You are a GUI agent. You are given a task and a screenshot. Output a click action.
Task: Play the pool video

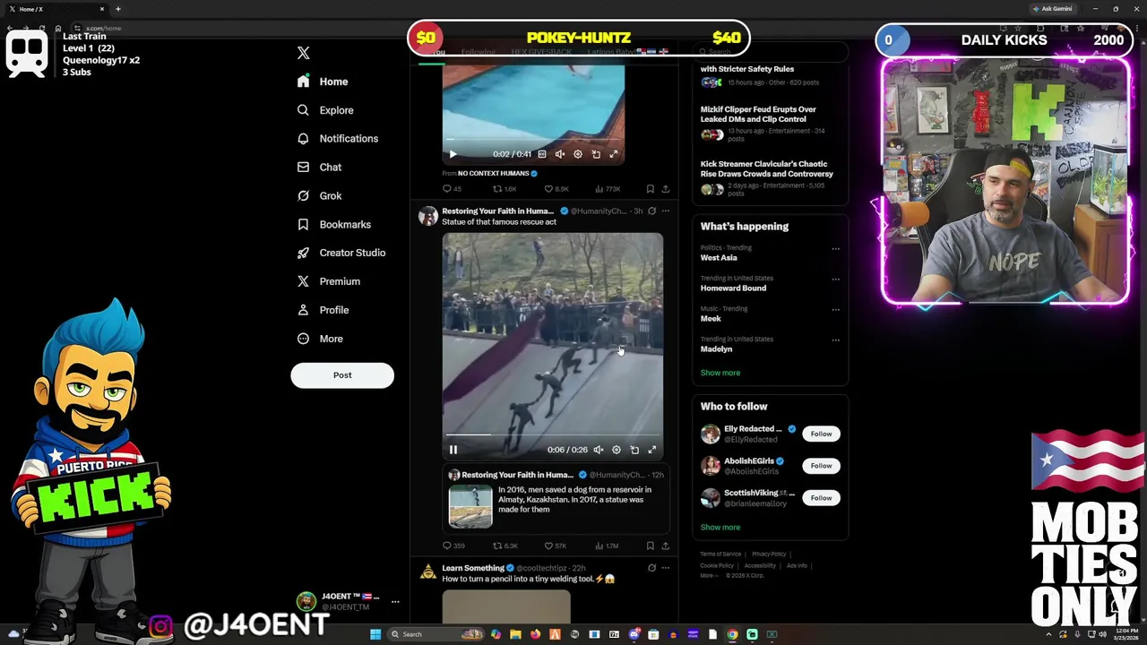point(453,154)
